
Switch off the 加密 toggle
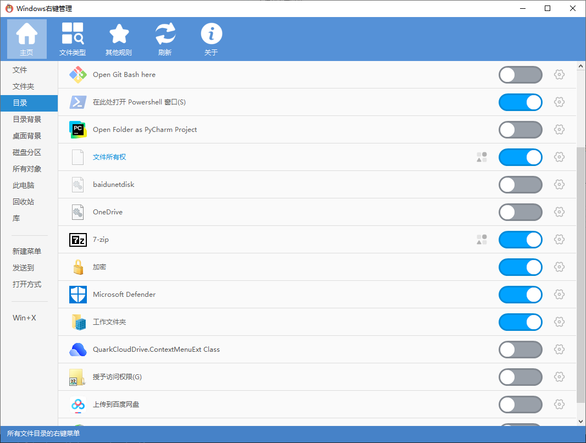pyautogui.click(x=520, y=267)
